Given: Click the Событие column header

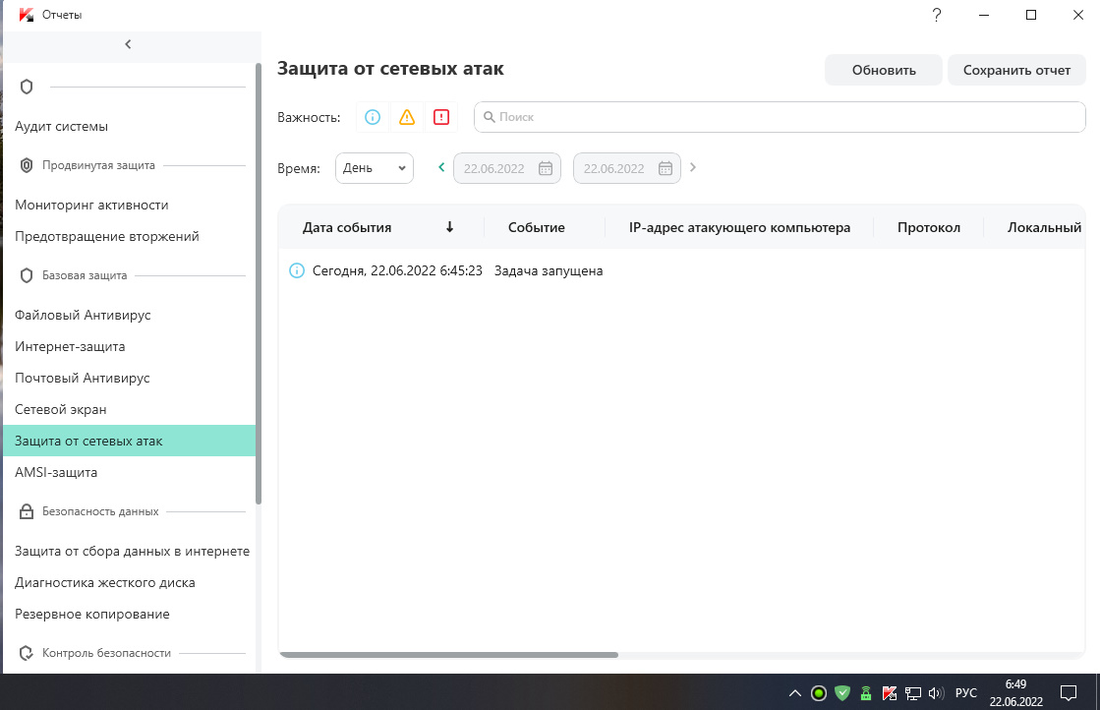Looking at the screenshot, I should [x=536, y=227].
